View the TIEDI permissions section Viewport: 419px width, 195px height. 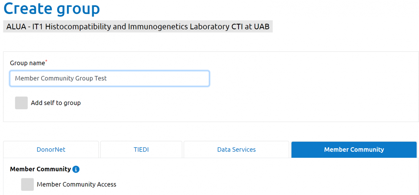tap(141, 150)
